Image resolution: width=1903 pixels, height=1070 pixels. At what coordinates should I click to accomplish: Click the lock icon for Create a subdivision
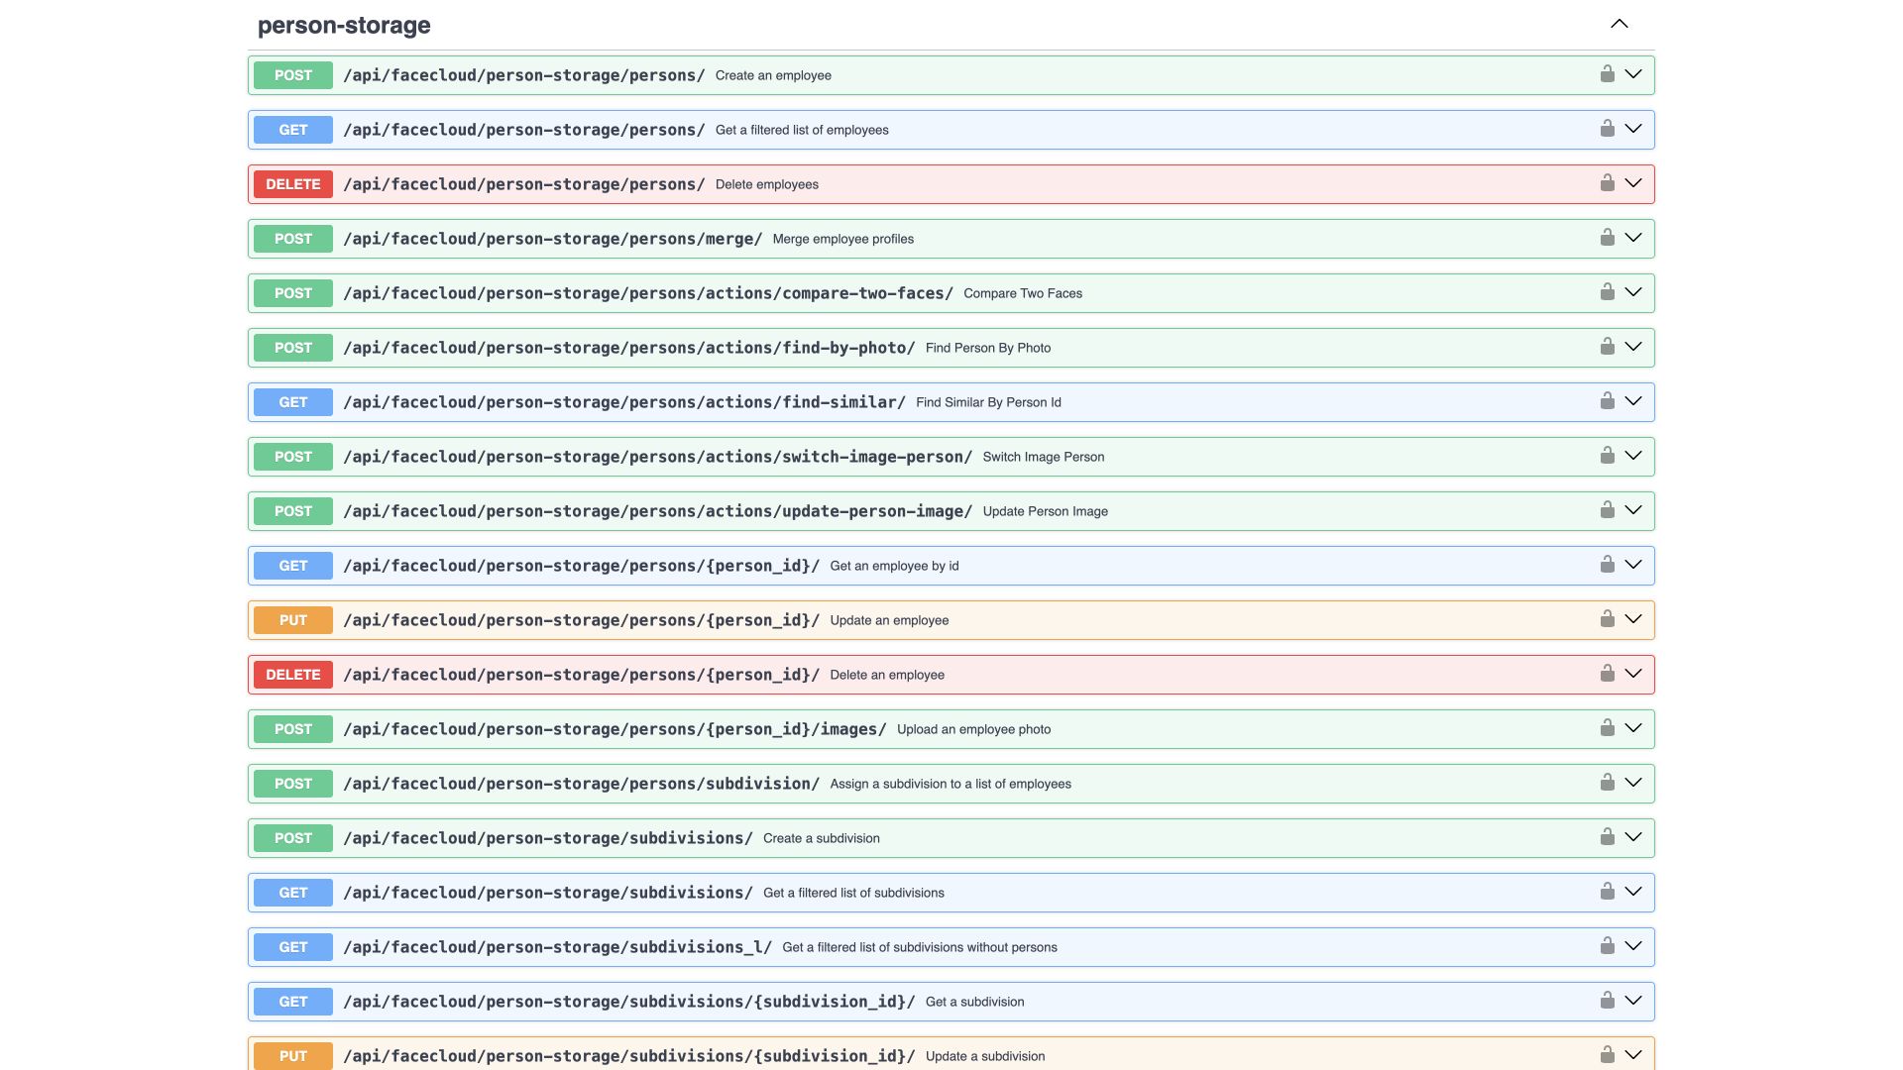(x=1607, y=837)
